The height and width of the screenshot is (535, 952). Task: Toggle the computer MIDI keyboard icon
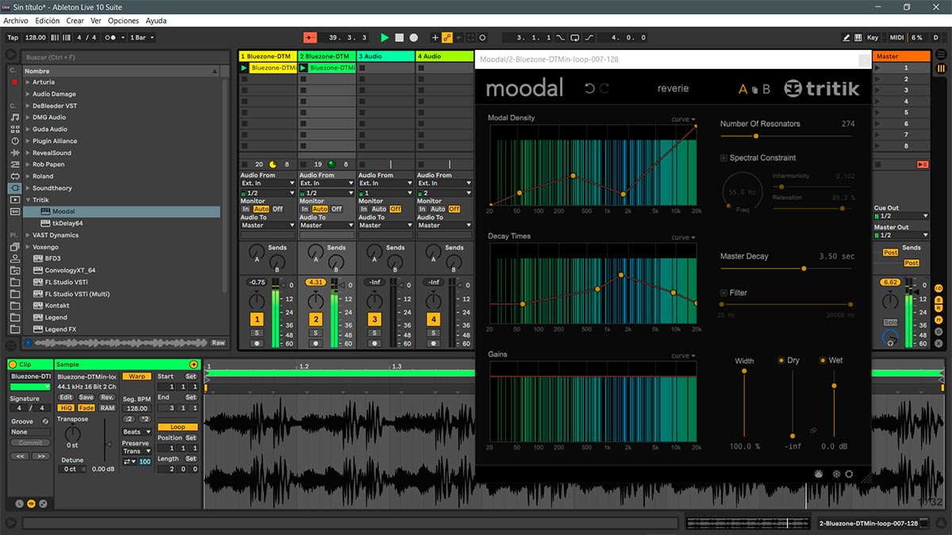tap(858, 37)
